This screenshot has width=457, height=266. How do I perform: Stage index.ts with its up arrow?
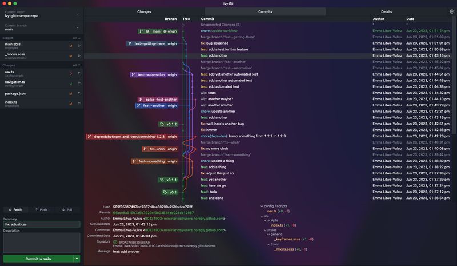[x=79, y=103]
